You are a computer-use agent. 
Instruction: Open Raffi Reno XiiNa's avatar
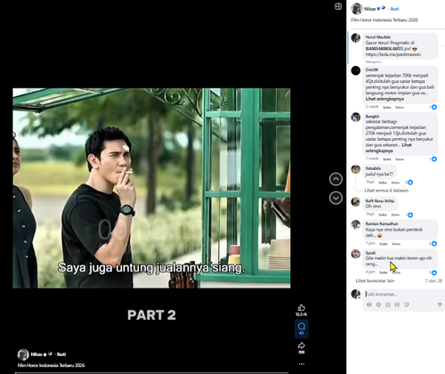tap(356, 202)
